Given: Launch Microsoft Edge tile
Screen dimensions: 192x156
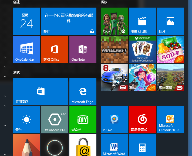Looking at the screenshot, I should 83,92.
